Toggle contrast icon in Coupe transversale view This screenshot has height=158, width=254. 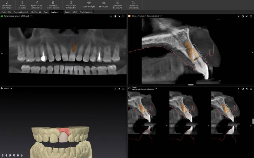[x=243, y=89]
